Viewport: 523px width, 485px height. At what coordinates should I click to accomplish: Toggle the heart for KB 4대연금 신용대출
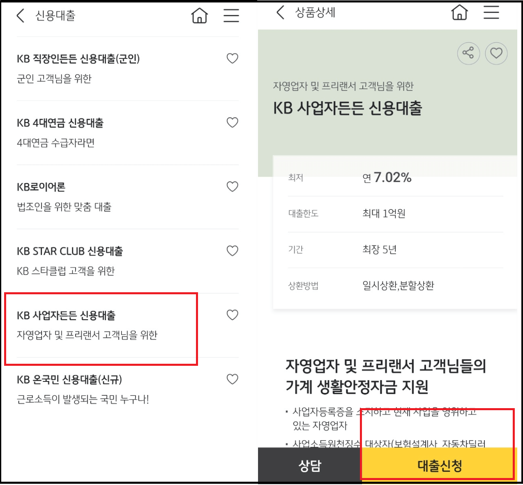(232, 122)
